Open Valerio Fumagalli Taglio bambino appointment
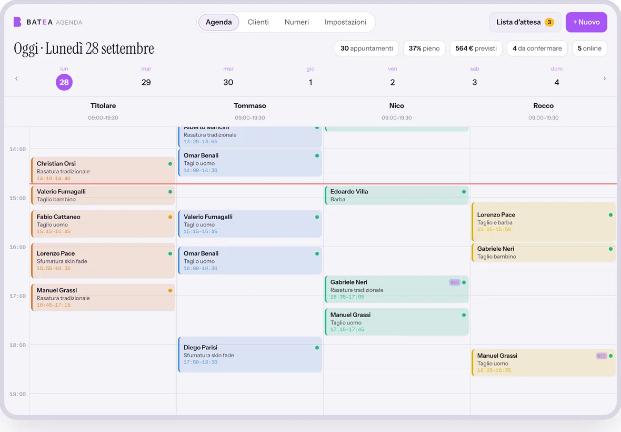 [x=103, y=195]
